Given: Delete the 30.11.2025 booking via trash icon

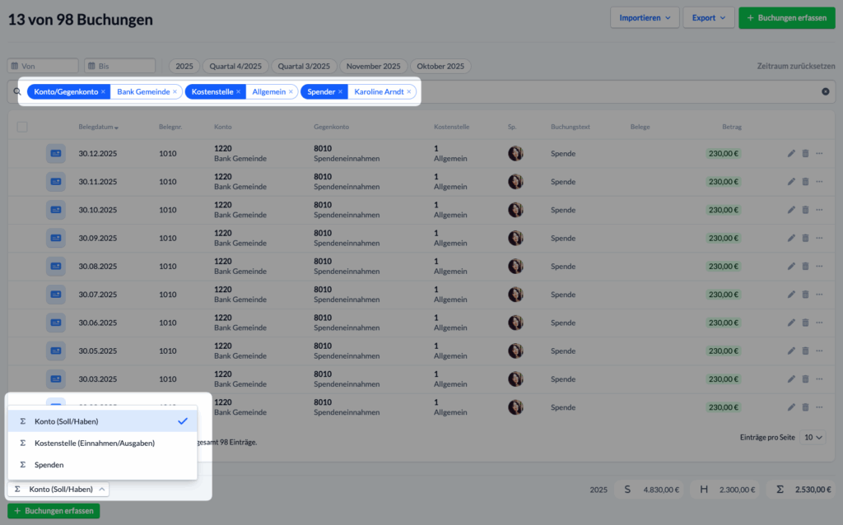Looking at the screenshot, I should 805,182.
